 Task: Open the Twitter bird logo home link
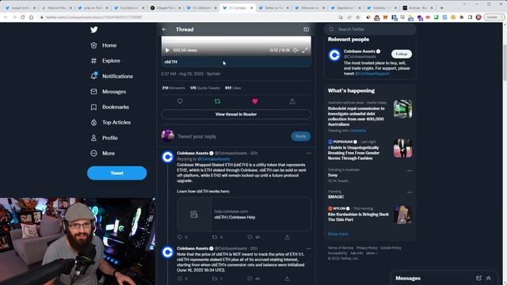tap(93, 30)
